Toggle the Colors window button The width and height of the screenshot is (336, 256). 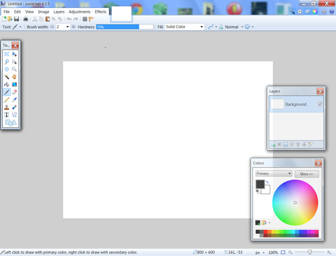point(315,12)
